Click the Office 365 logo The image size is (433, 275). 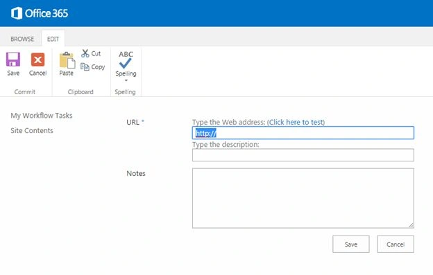point(40,13)
